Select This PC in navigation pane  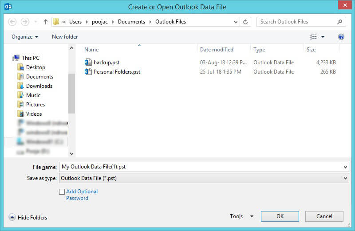point(30,58)
